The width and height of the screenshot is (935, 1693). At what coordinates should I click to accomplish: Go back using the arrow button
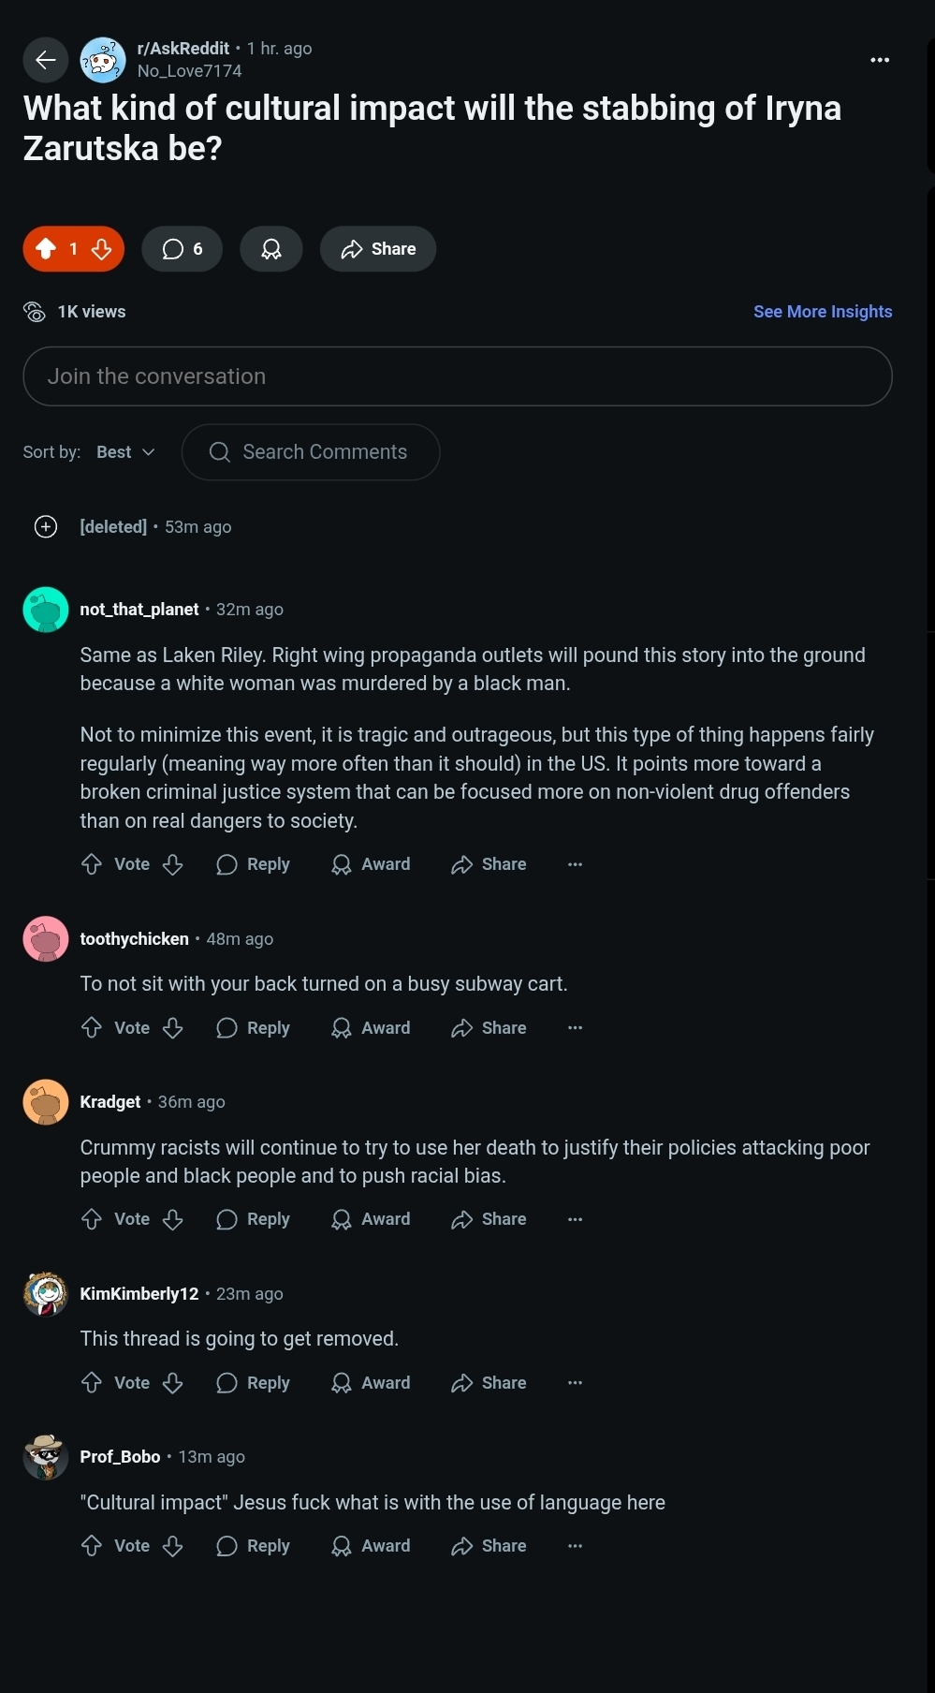tap(45, 60)
